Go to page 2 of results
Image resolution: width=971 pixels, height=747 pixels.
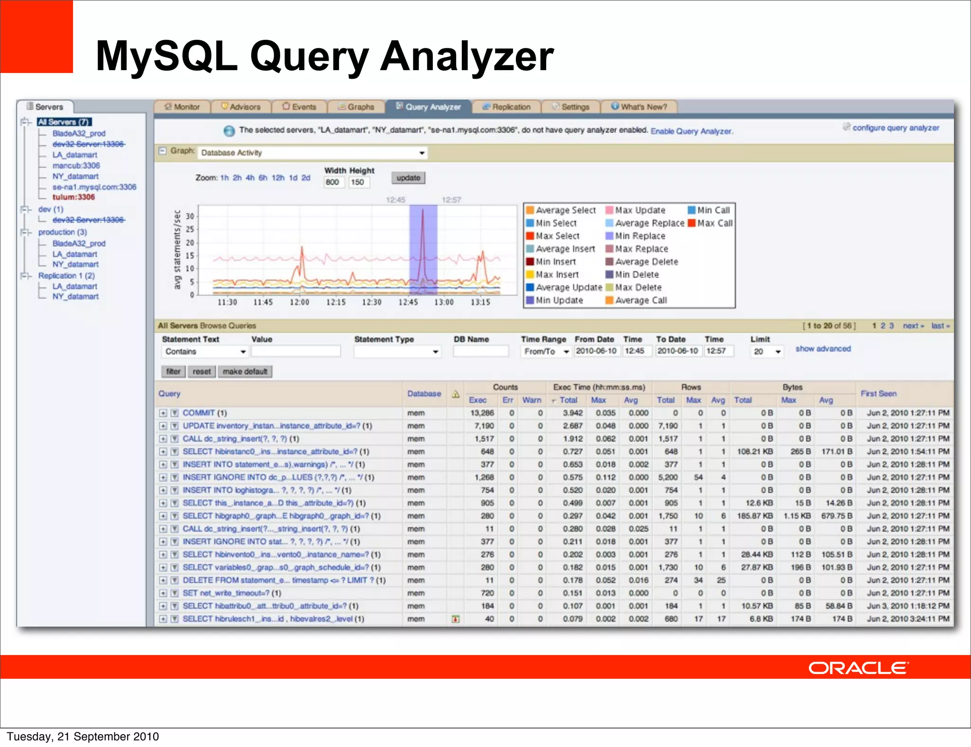coord(883,326)
